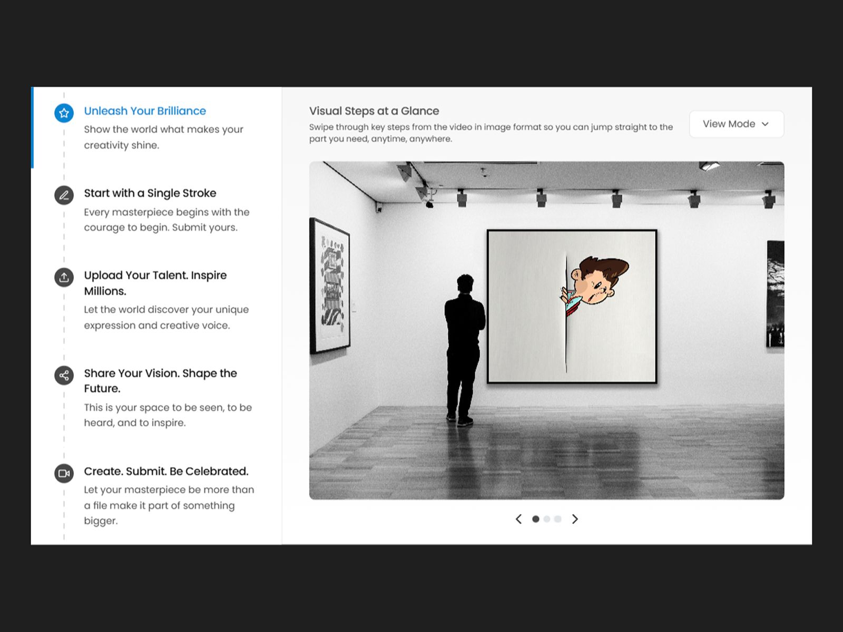Open Upload Your Talent. Inspire Millions step

[x=155, y=283]
